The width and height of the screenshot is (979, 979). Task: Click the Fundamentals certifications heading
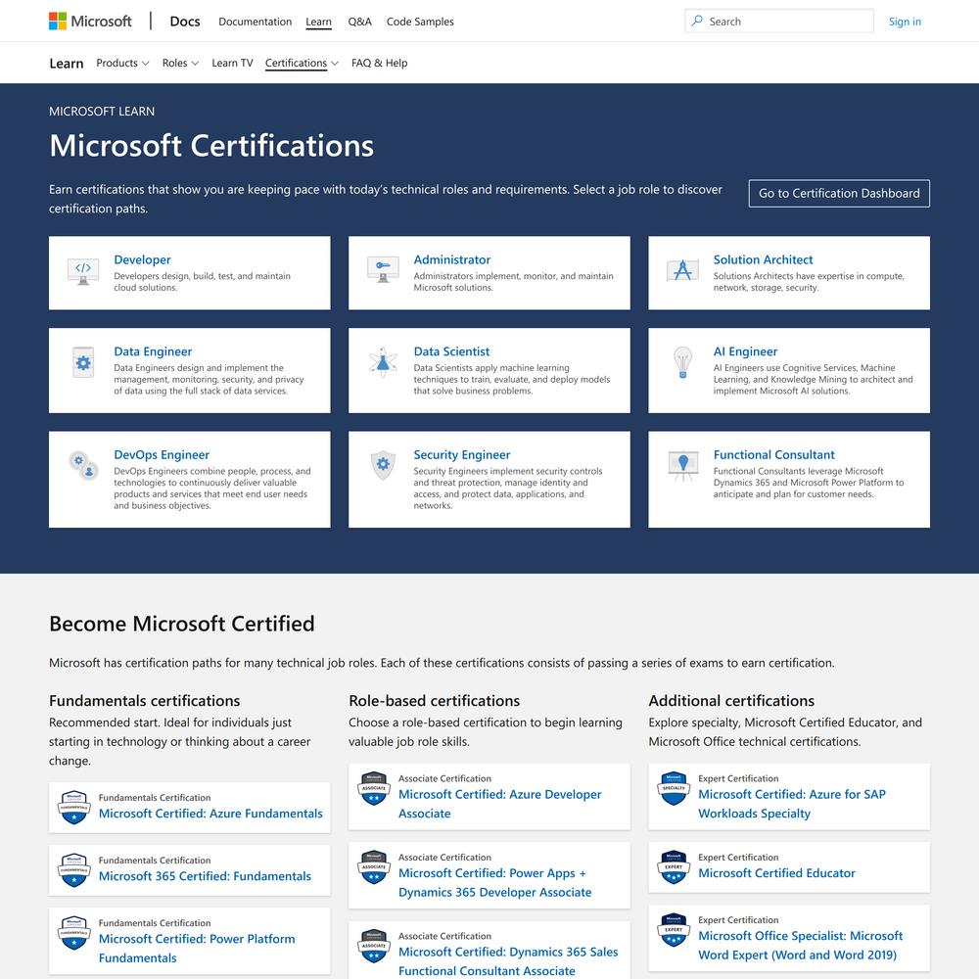[x=144, y=701]
